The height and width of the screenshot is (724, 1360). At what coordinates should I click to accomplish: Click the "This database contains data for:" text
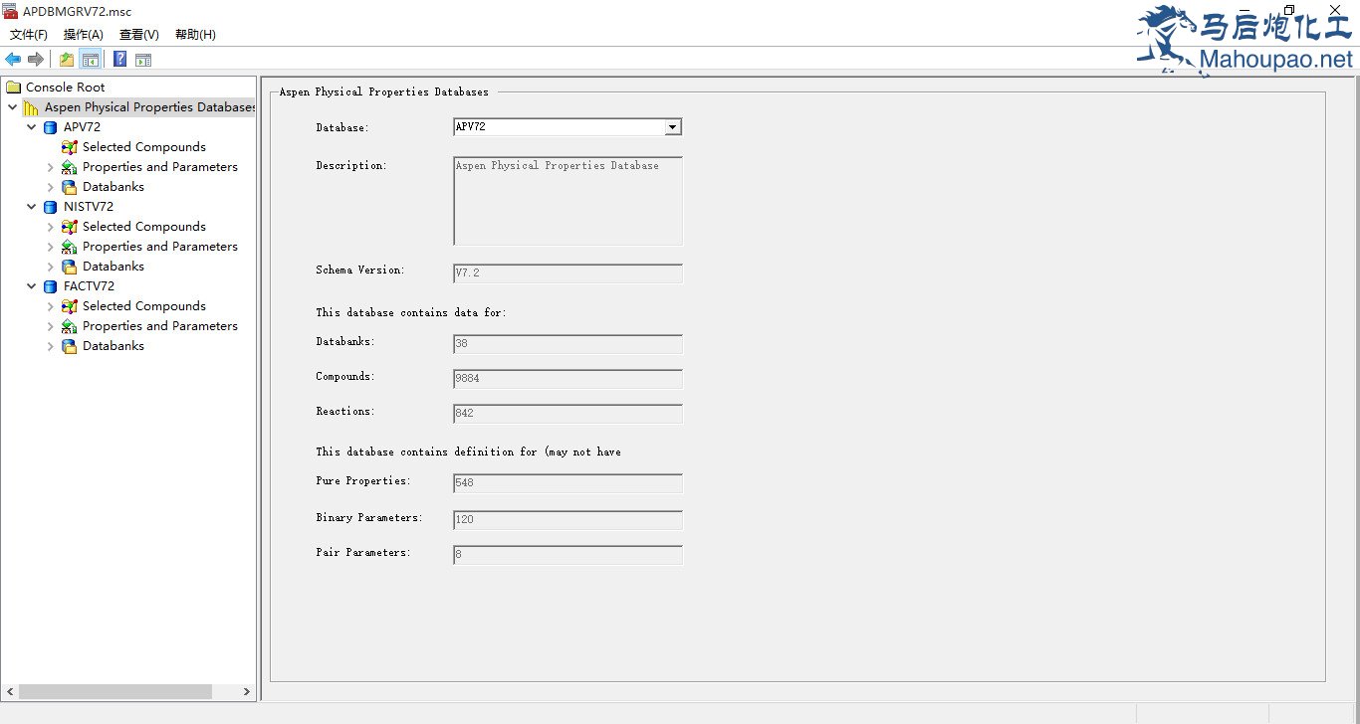tap(411, 312)
